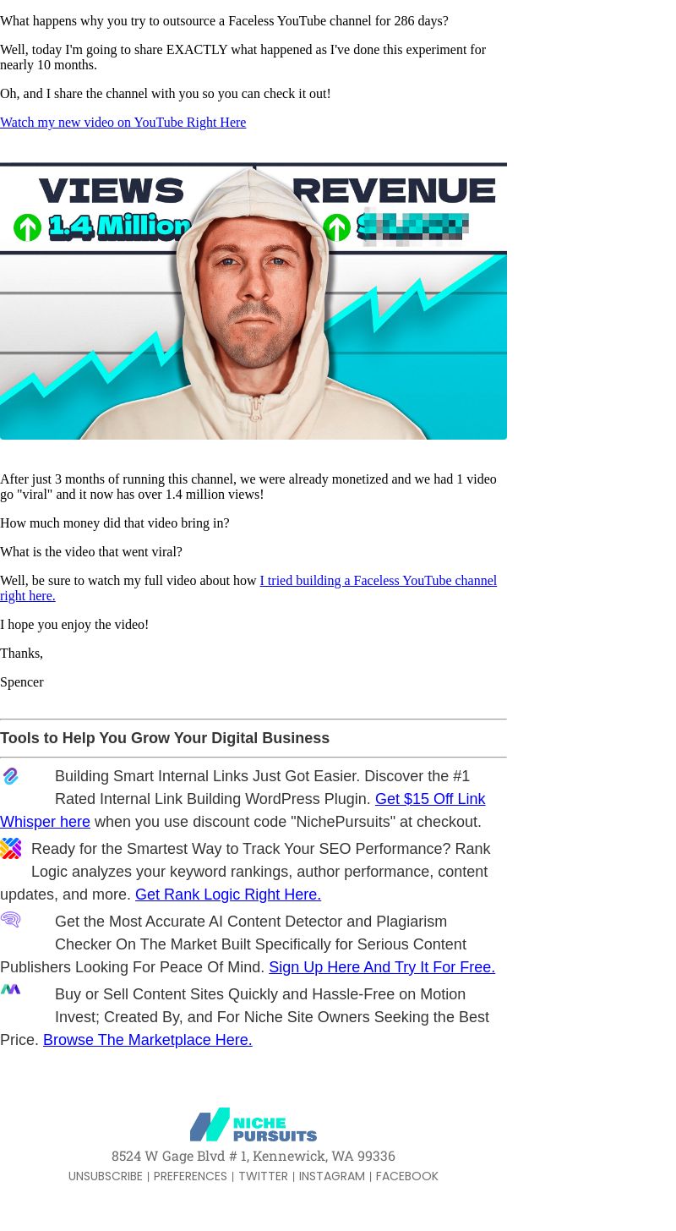The image size is (676, 1231).
Task: Open 'Watch my new video on YouTube' link
Action: [x=123, y=123]
